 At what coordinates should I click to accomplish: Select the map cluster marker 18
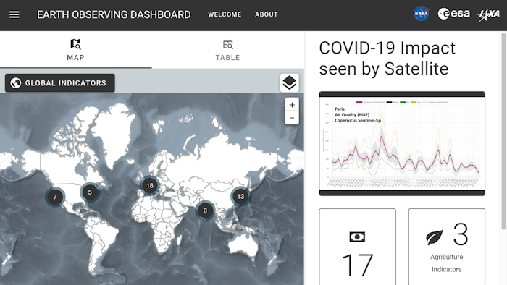pyautogui.click(x=150, y=186)
